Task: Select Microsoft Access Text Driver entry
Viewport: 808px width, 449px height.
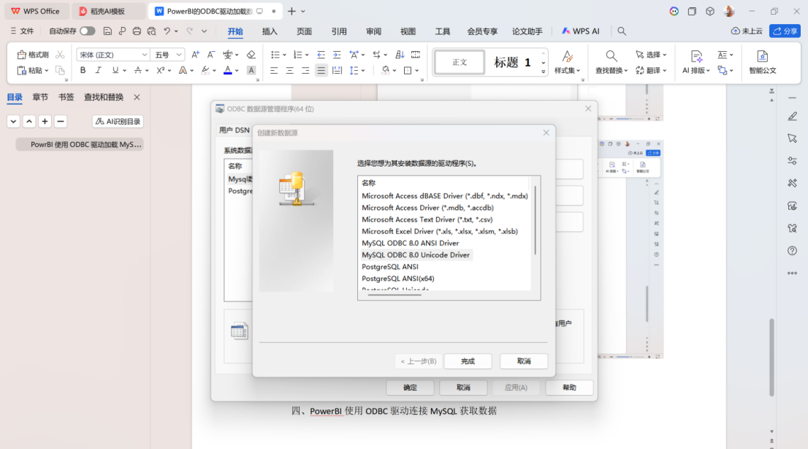Action: tap(427, 219)
